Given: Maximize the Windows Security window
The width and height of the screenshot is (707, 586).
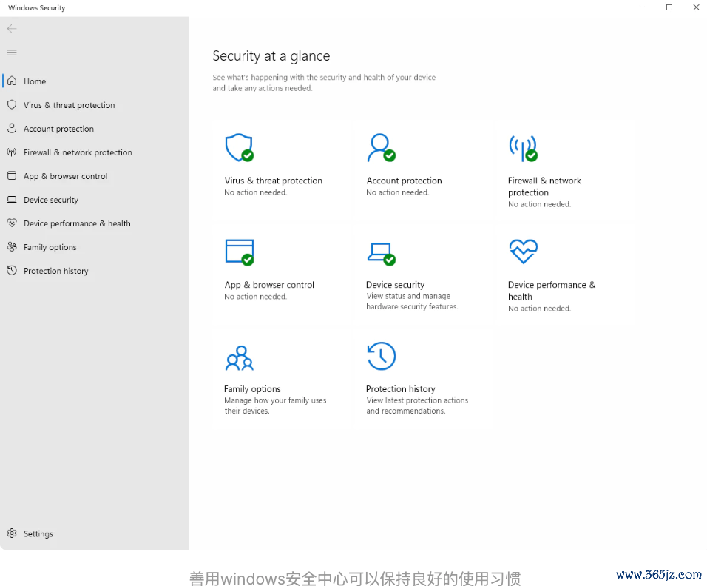Looking at the screenshot, I should point(669,7).
